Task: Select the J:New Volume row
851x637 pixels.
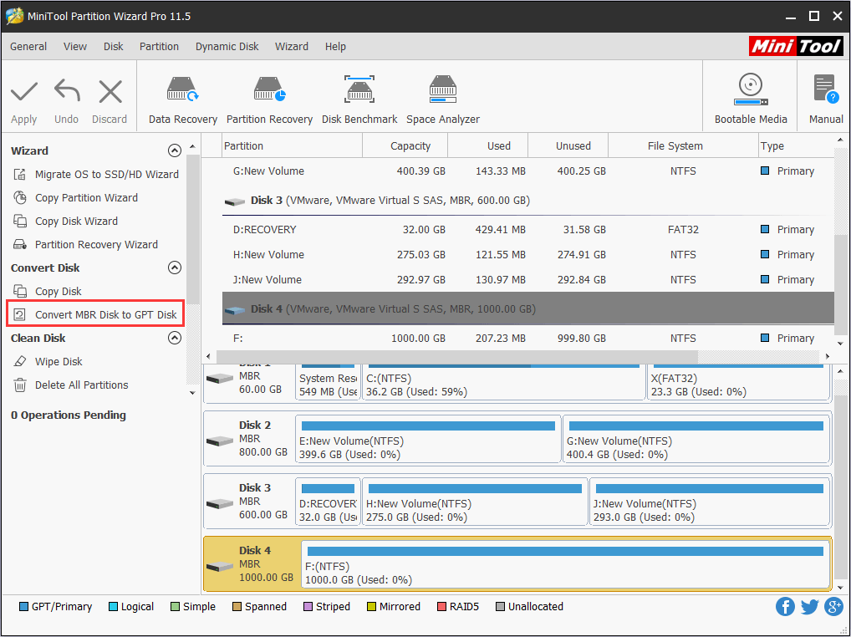Action: pyautogui.click(x=528, y=279)
